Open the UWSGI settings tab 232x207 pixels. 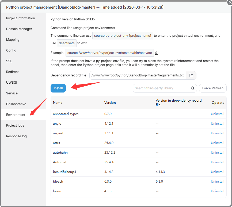pyautogui.click(x=12, y=83)
